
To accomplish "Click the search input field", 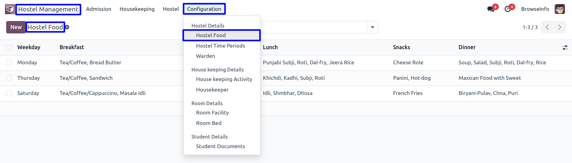I will point(313,27).
